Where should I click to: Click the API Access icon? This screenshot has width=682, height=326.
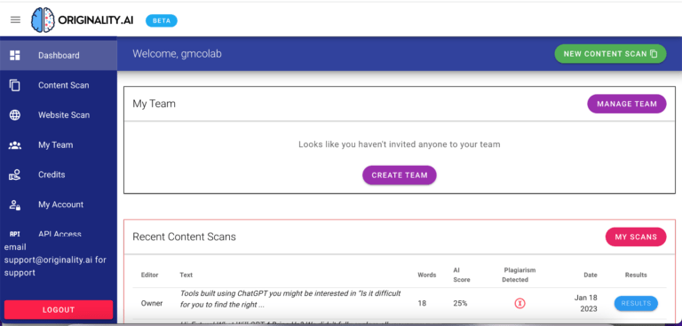pyautogui.click(x=15, y=234)
